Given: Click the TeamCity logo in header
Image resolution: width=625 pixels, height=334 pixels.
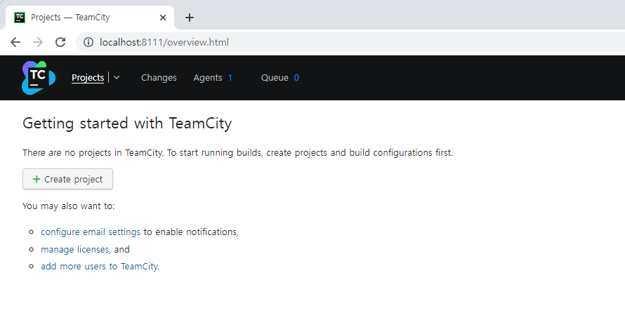Looking at the screenshot, I should 38,78.
